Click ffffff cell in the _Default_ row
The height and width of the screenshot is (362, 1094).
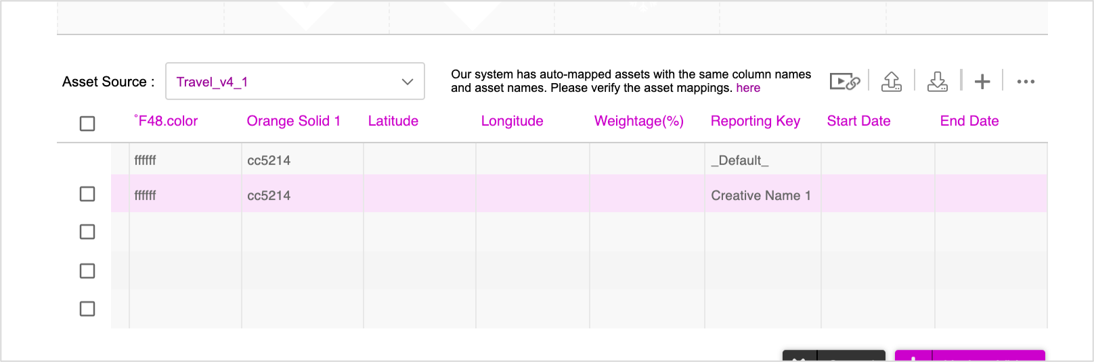pyautogui.click(x=185, y=160)
